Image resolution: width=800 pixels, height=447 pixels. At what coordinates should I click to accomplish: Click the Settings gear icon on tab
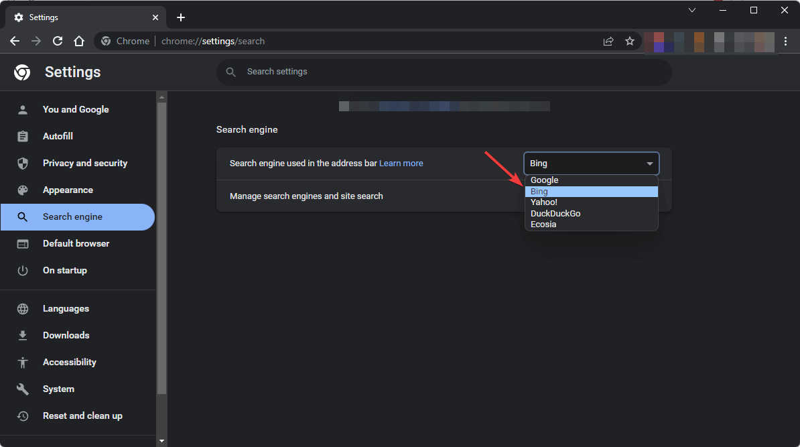click(19, 17)
